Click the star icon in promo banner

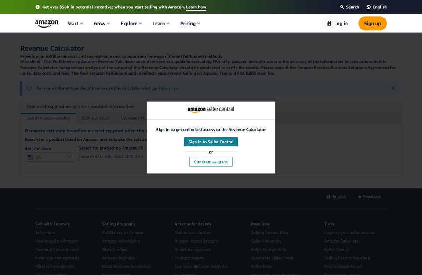click(x=37, y=7)
